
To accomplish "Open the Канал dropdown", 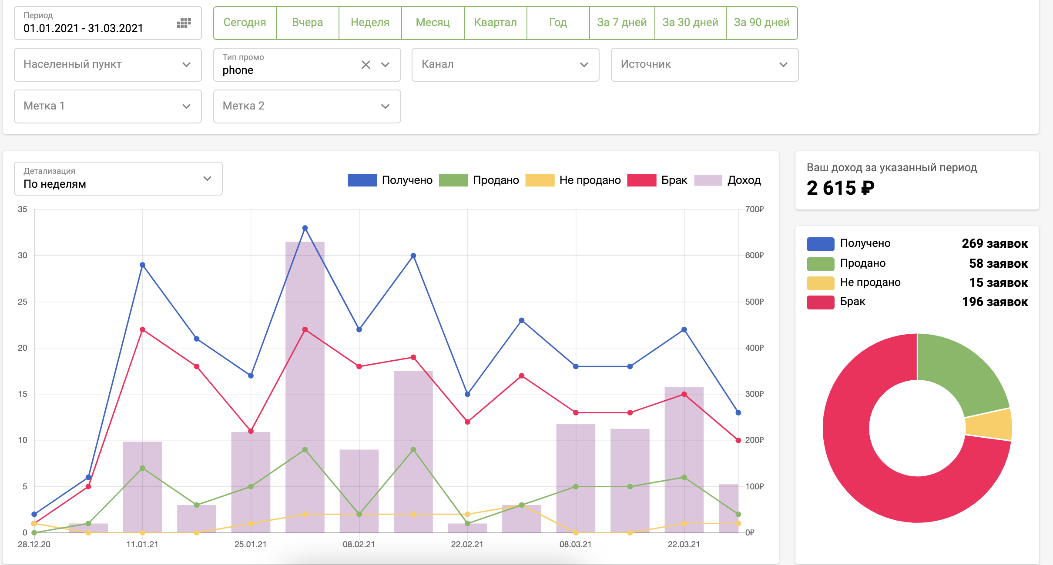I will (x=505, y=65).
